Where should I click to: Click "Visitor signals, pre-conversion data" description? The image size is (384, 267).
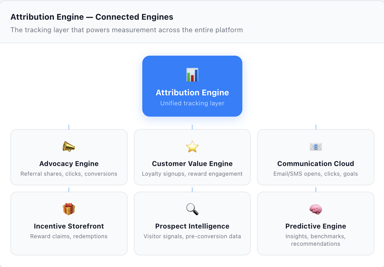point(192,236)
